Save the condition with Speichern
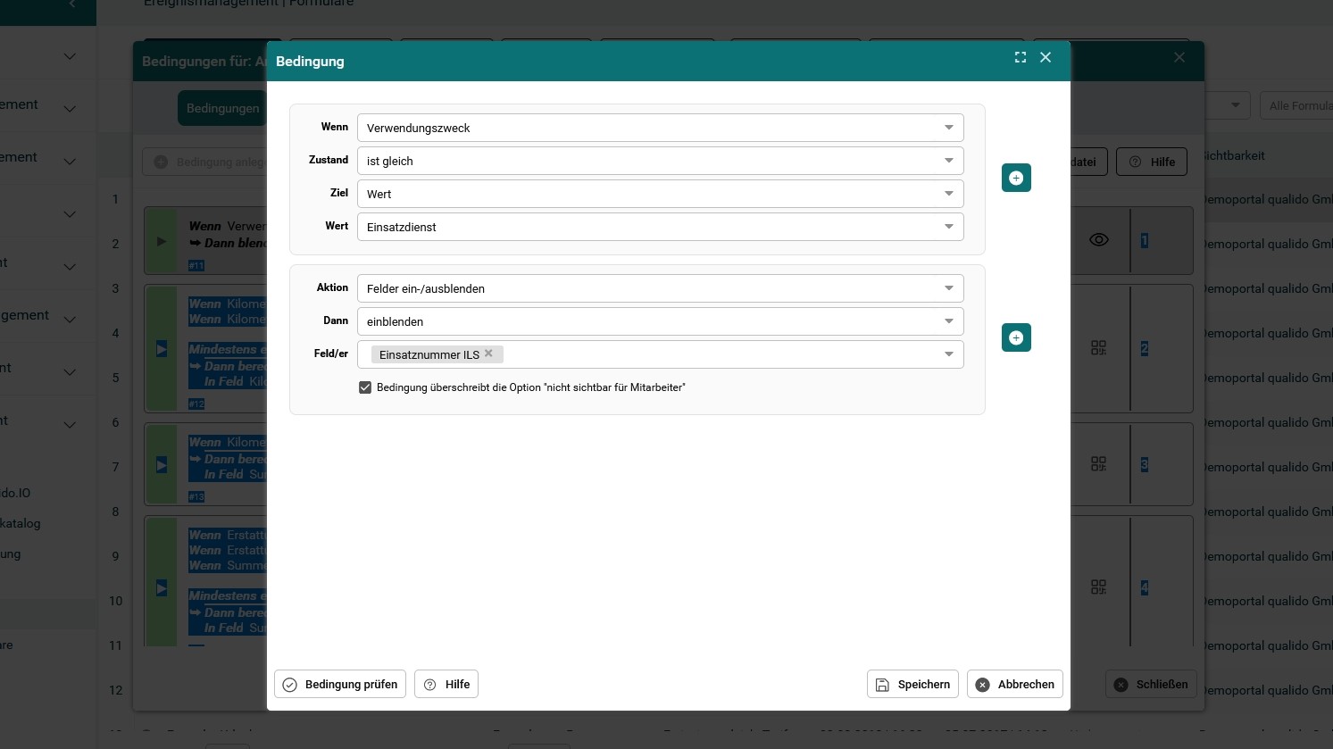Viewport: 1333px width, 749px height. click(912, 684)
